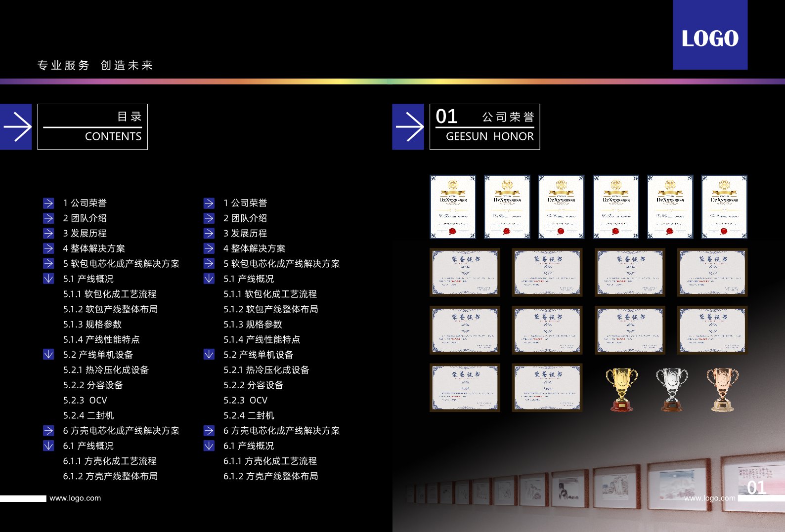Expand the down arrow beside 5.1 产线概况, left column
Image resolution: width=785 pixels, height=532 pixels.
coord(48,279)
